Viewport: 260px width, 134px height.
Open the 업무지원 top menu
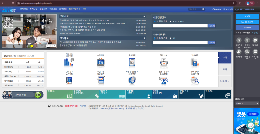click(43, 9)
